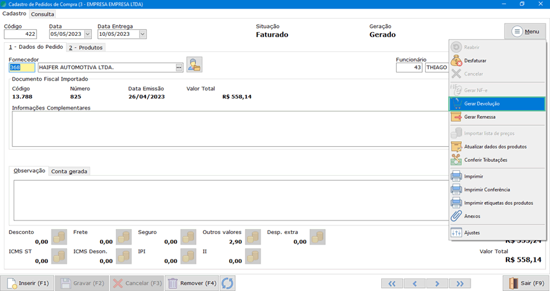Open supplier lookup ellipsis button
Image resolution: width=550 pixels, height=291 pixels.
tap(179, 67)
